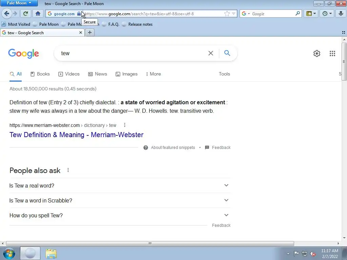This screenshot has height=260, width=347.
Task: Click the About featured snippets link
Action: (173, 148)
